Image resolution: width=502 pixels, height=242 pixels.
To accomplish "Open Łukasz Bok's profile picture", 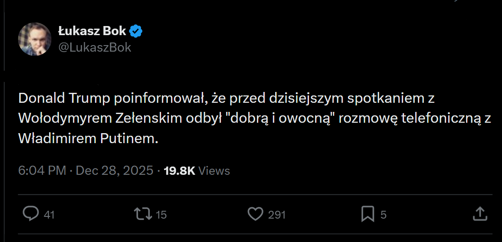I will (35, 39).
